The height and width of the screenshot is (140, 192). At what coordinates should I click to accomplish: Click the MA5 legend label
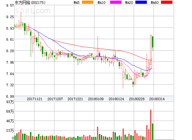76,3
